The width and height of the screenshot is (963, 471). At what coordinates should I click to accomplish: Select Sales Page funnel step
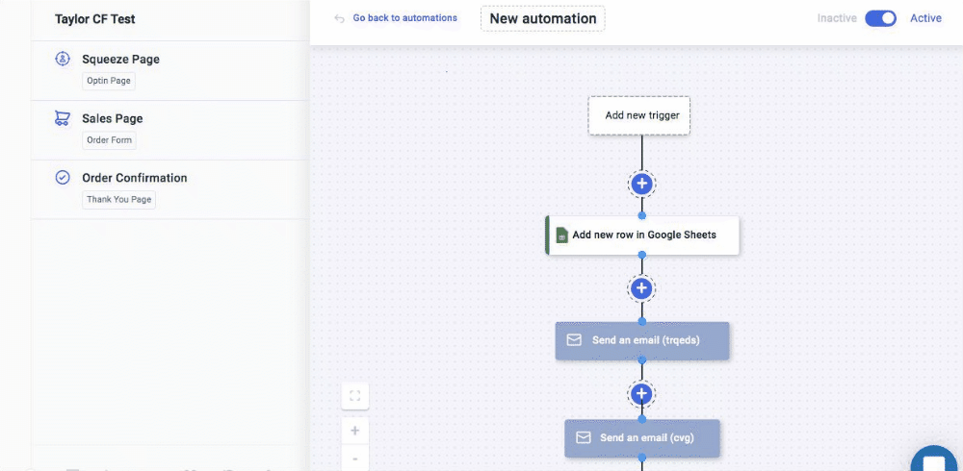(x=169, y=130)
